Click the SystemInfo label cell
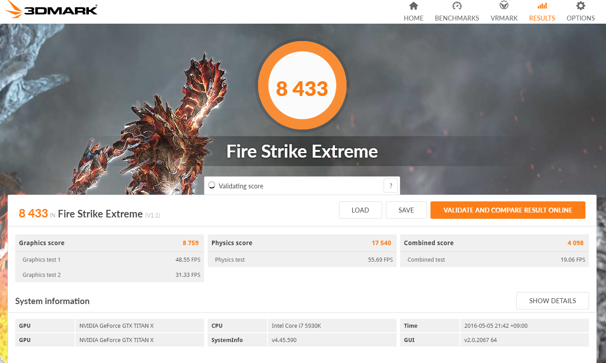606x363 pixels. 237,340
